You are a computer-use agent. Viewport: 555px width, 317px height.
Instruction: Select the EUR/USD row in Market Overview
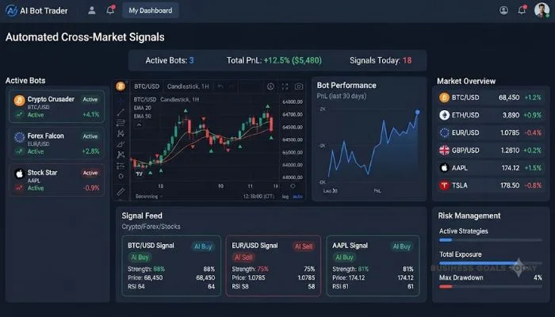491,132
